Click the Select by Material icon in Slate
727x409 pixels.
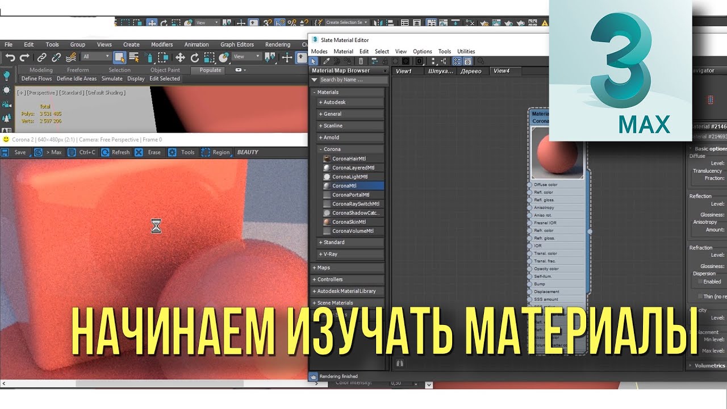click(x=481, y=61)
